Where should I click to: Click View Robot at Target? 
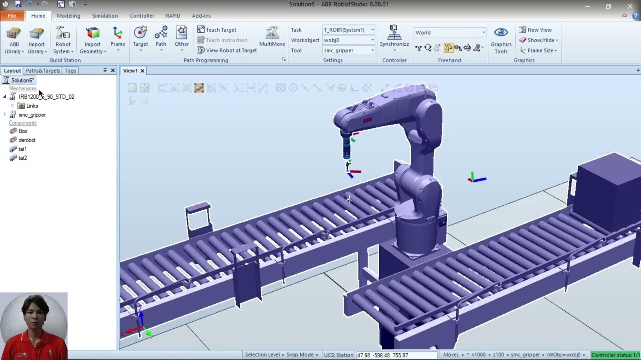[227, 50]
